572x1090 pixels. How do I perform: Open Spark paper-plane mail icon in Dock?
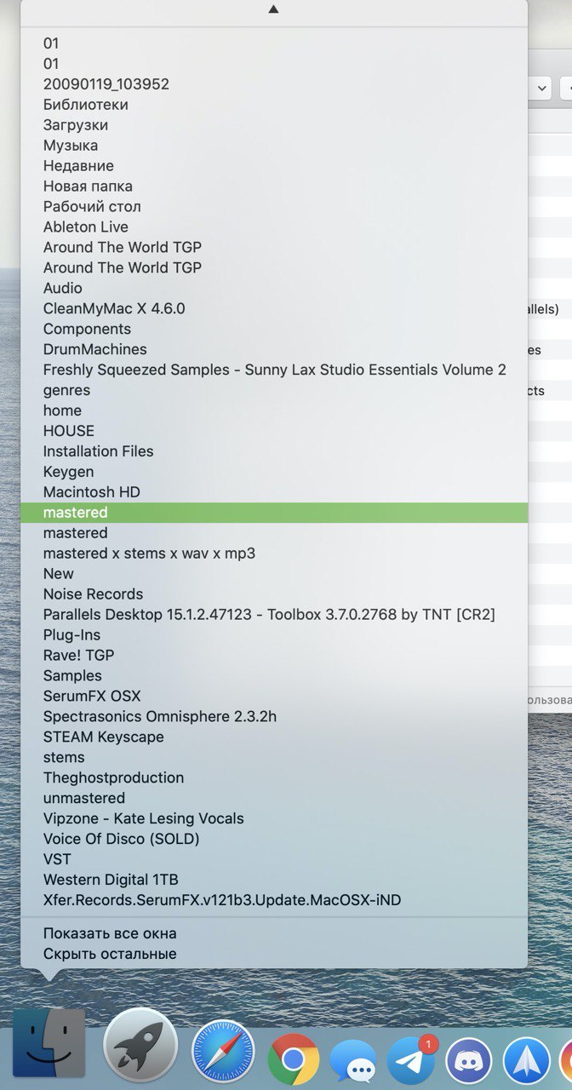pos(526,1062)
